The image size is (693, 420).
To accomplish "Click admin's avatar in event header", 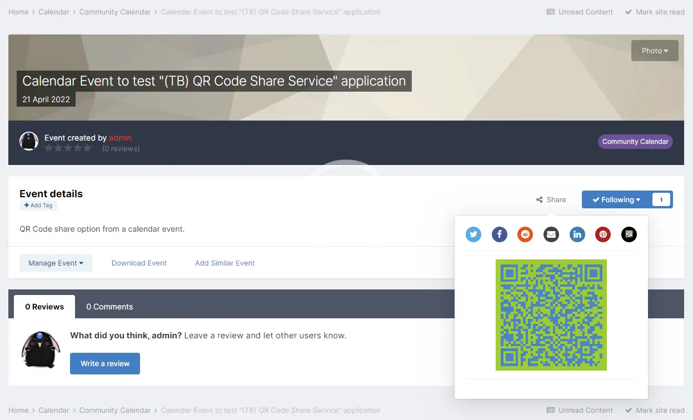I will point(29,142).
